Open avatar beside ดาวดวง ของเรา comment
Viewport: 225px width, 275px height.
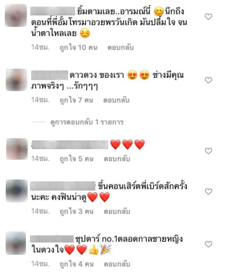tap(16, 80)
